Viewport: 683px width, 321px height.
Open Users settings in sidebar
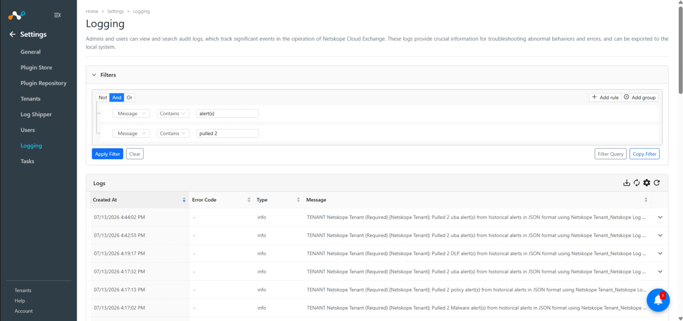click(x=27, y=130)
